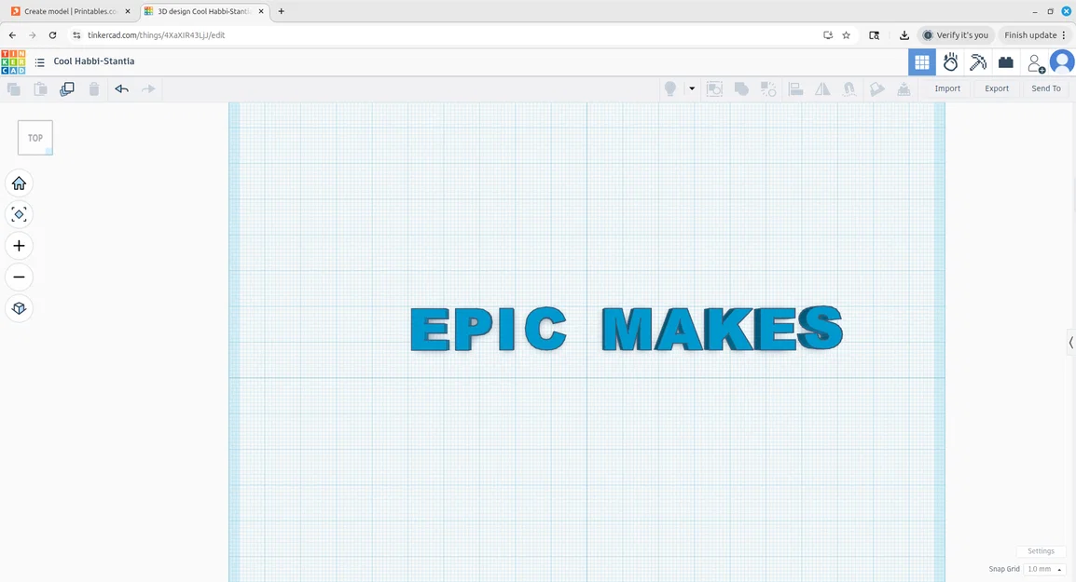Click the Copy icon in toolbar
This screenshot has height=582, width=1076.
pos(14,89)
